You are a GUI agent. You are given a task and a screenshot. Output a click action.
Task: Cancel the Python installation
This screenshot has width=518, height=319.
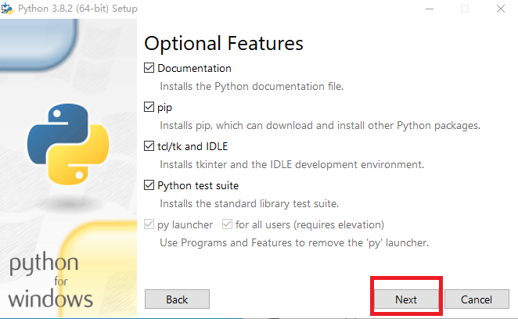(476, 299)
